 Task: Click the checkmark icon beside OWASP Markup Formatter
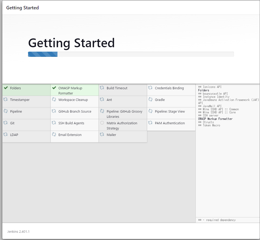coord(54,88)
